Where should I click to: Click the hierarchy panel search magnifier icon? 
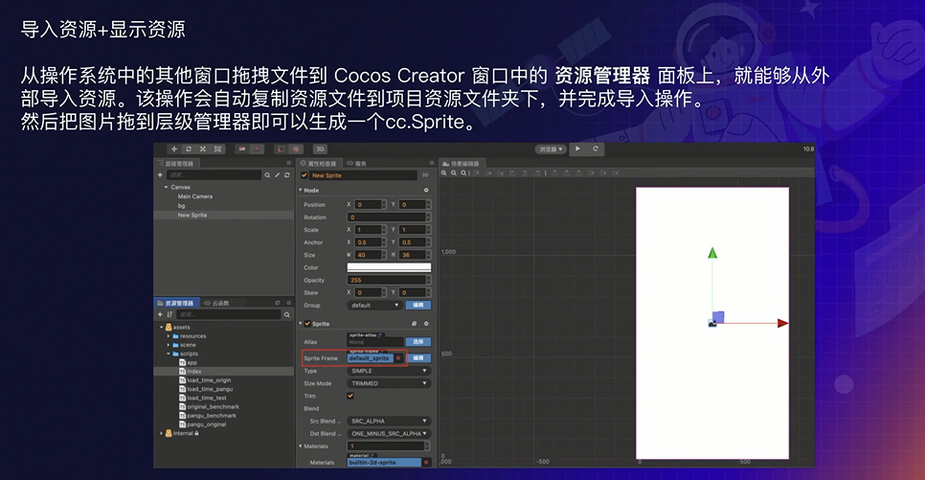pyautogui.click(x=267, y=175)
